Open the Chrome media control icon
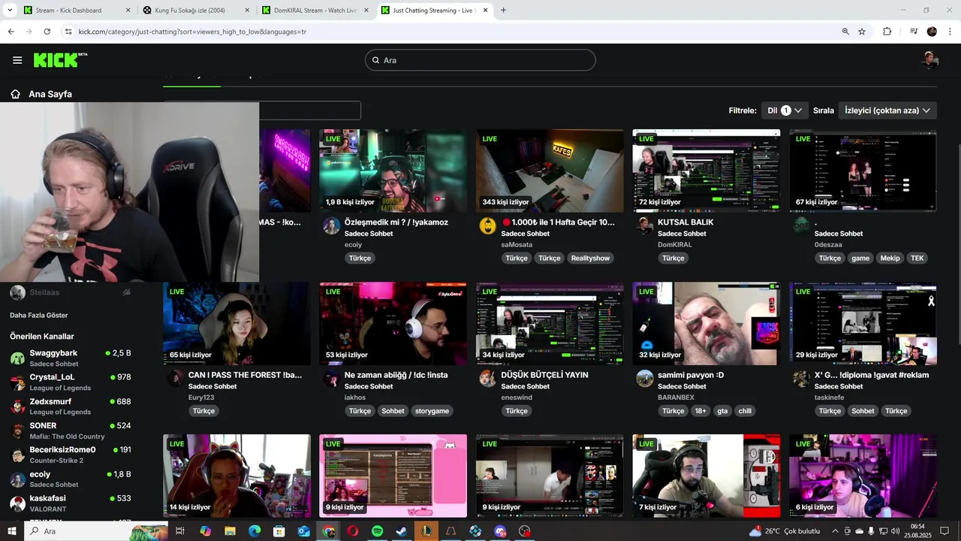Viewport: 961px width, 541px height. 913,32
